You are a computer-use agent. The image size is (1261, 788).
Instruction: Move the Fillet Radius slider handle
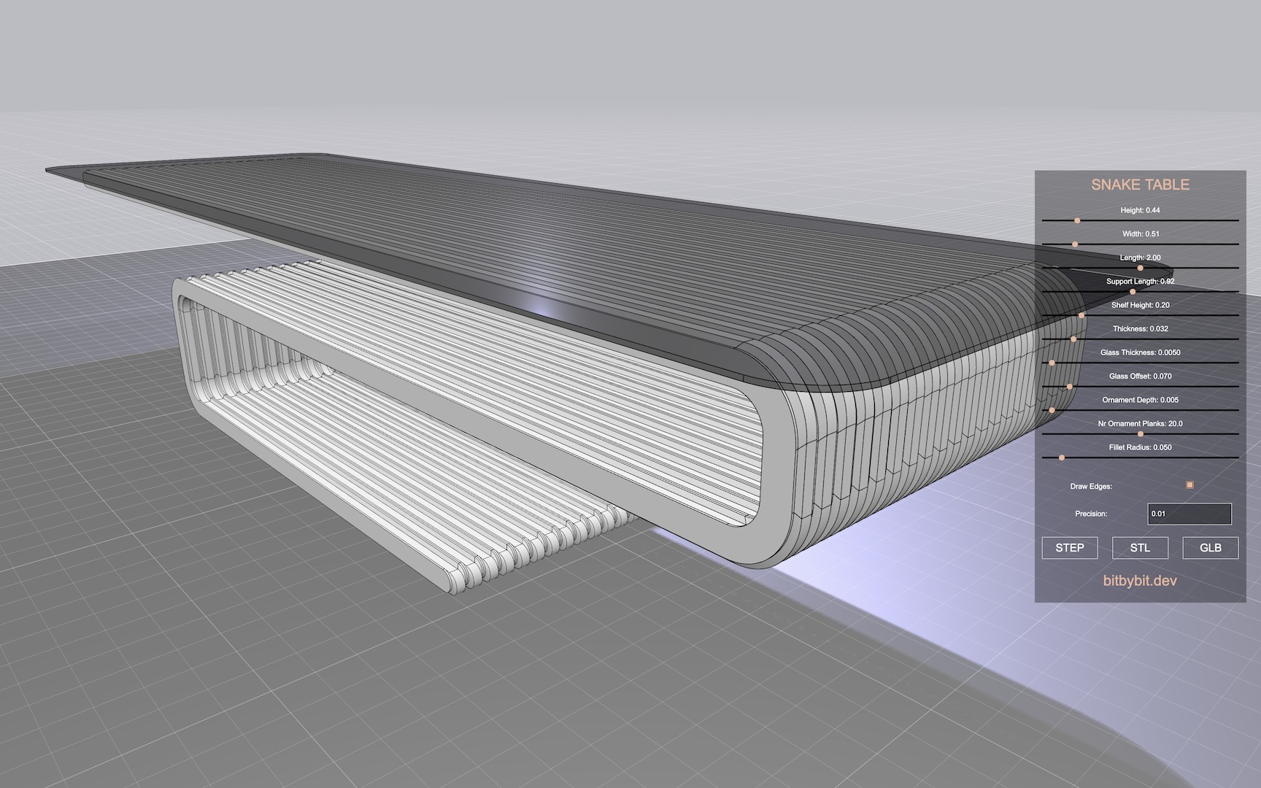coord(1062,457)
